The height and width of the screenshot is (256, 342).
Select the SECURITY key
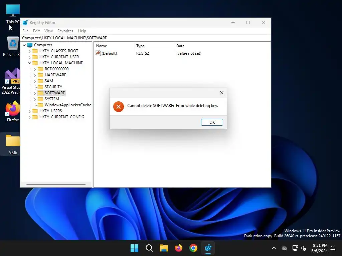53,87
